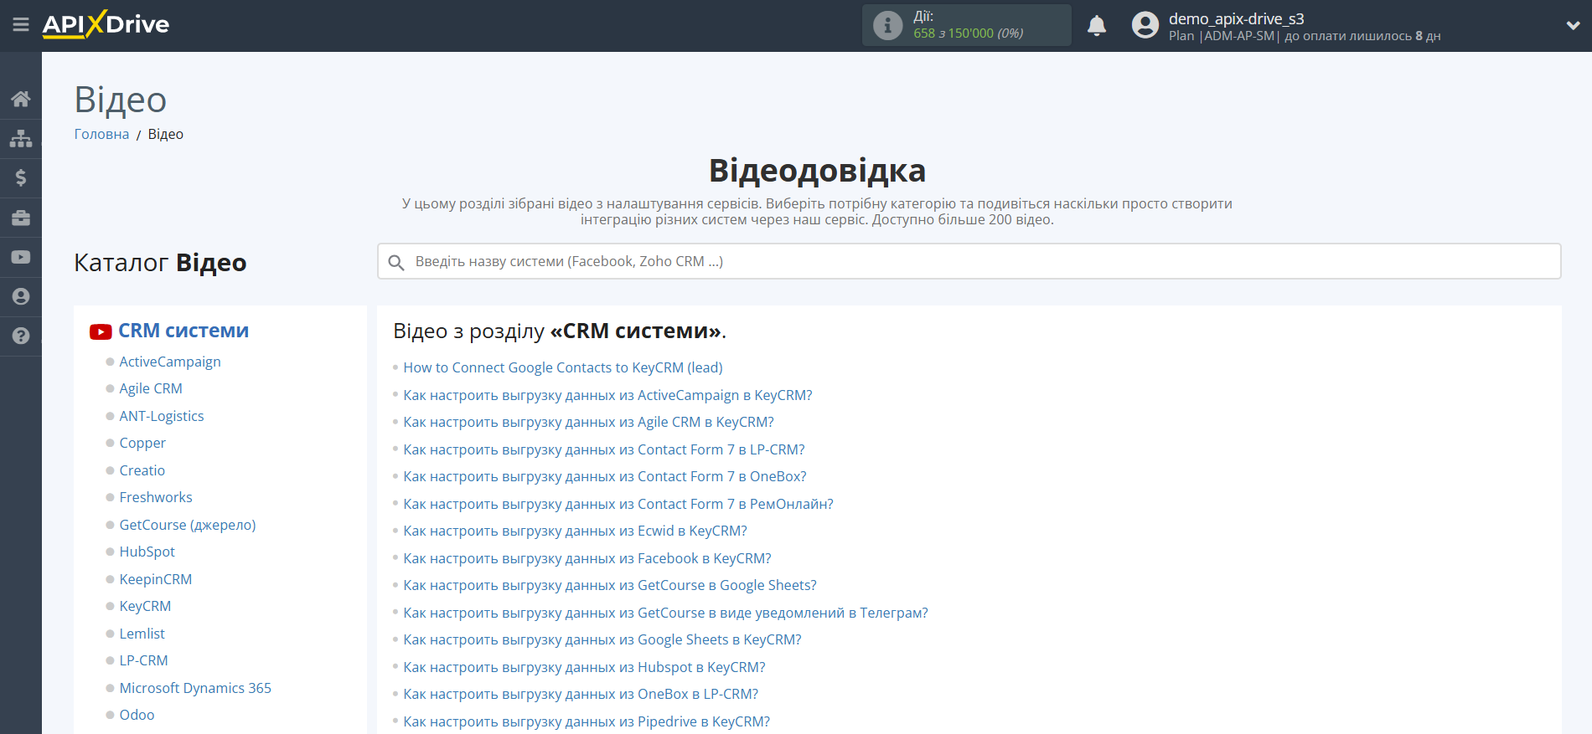This screenshot has width=1592, height=734.
Task: Select KeyCRM in catalog
Action: (145, 606)
